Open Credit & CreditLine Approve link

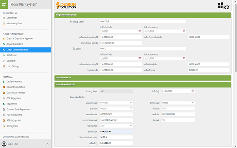[20, 39]
